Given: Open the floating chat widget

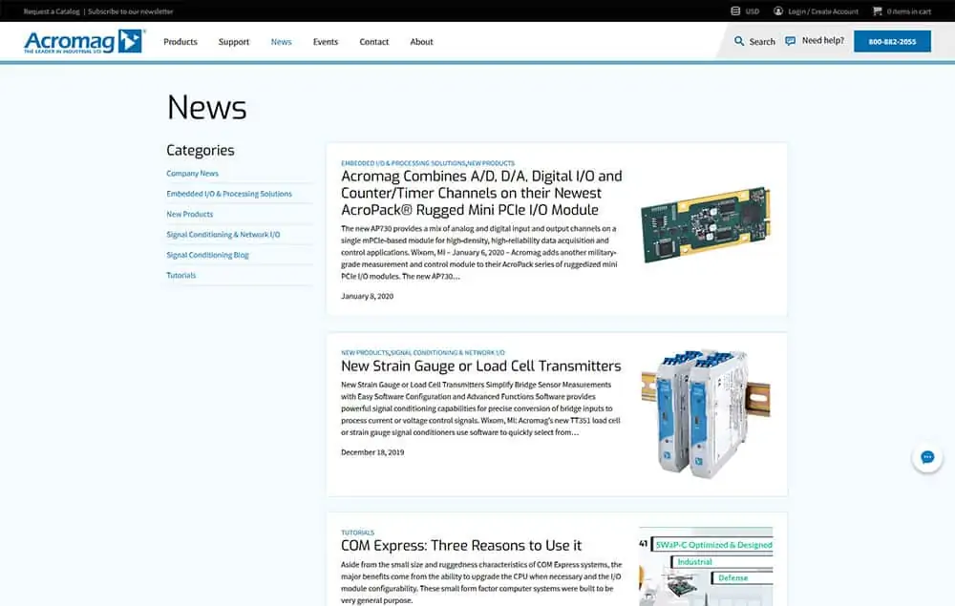Looking at the screenshot, I should 927,457.
